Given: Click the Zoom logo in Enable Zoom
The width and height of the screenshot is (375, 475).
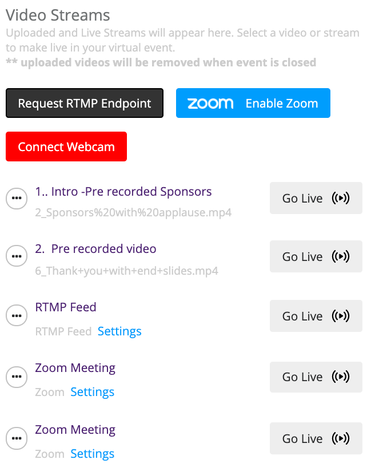Looking at the screenshot, I should pyautogui.click(x=210, y=104).
